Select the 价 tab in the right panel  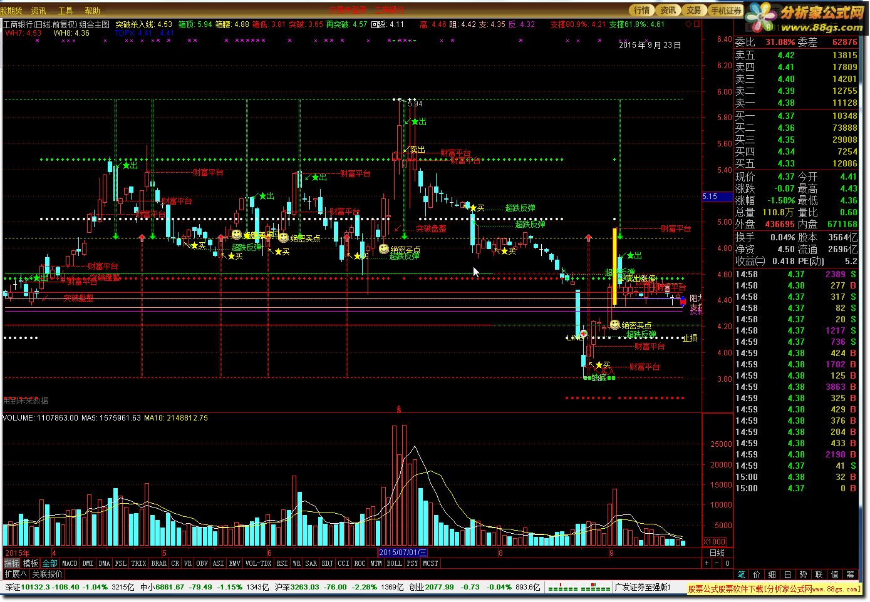pyautogui.click(x=757, y=574)
